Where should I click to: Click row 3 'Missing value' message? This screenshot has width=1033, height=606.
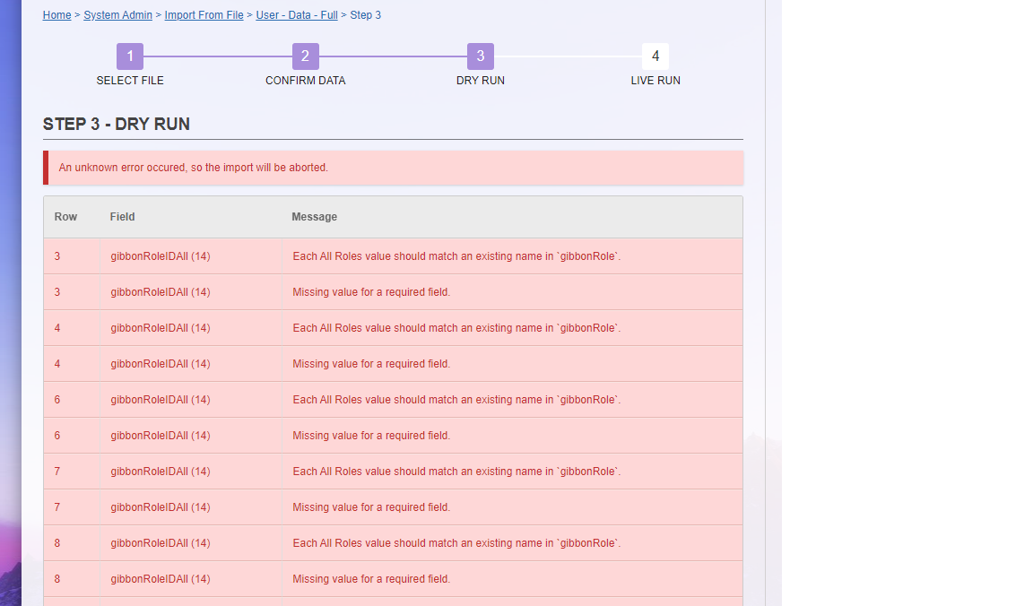coord(371,292)
